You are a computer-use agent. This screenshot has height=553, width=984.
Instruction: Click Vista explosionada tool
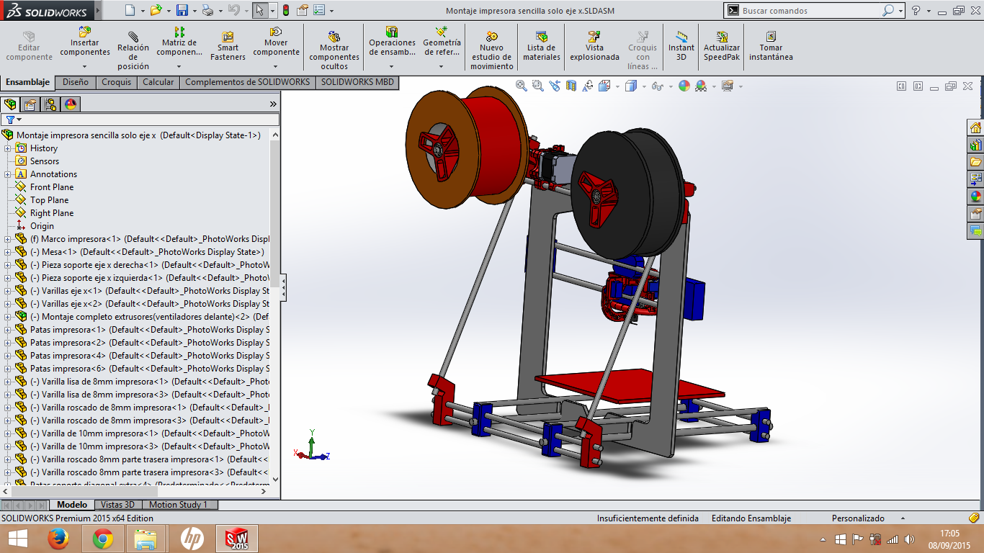tap(594, 46)
